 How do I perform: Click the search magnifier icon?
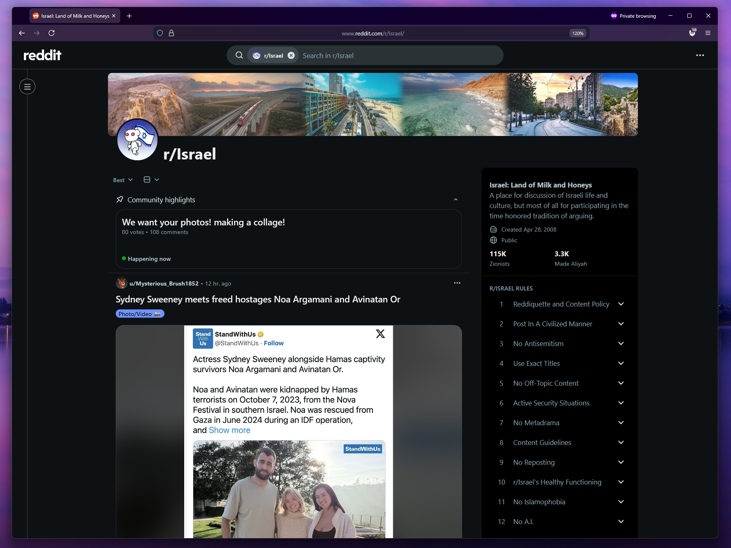[x=239, y=55]
